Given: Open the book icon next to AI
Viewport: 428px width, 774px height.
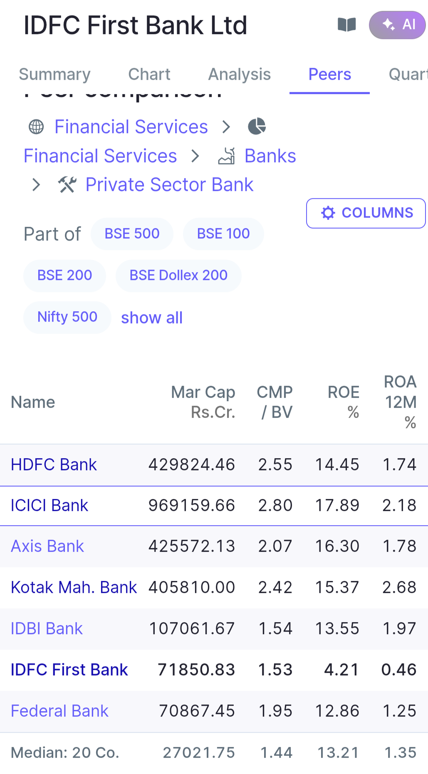Looking at the screenshot, I should [x=346, y=25].
